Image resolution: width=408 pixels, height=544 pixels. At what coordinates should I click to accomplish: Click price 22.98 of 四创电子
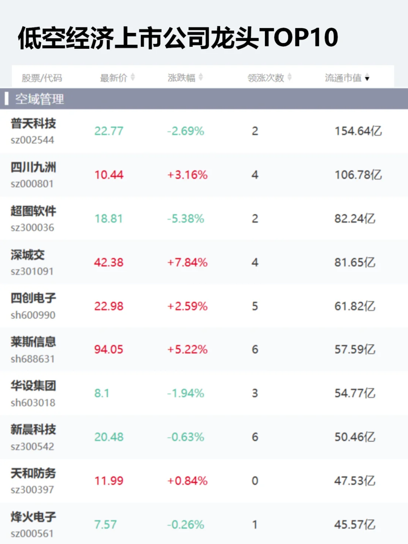109,306
